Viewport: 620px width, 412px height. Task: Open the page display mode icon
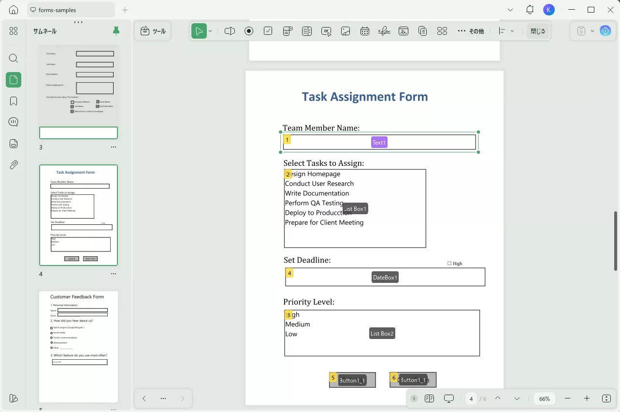[430, 398]
